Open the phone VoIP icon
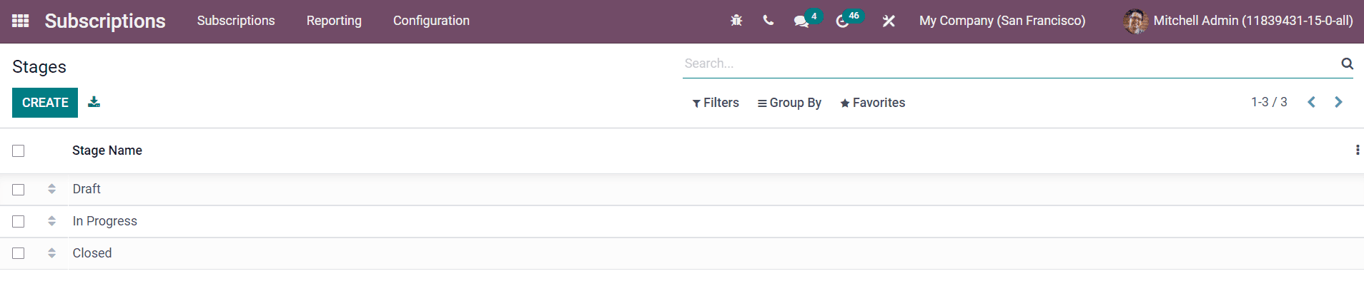Screen dimensions: 1364x301 point(769,21)
